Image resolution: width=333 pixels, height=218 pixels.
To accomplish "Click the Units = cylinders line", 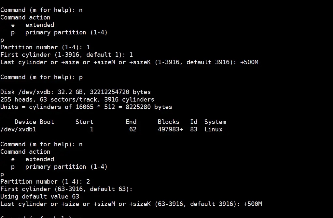I will pos(86,107).
